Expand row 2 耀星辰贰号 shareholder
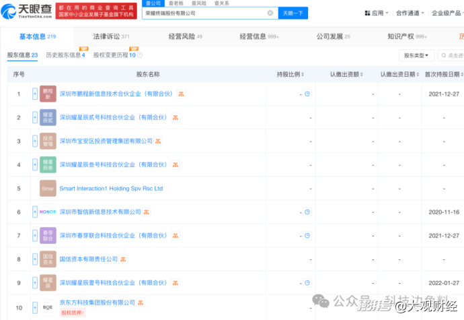This screenshot has height=320, width=464. tap(35, 117)
